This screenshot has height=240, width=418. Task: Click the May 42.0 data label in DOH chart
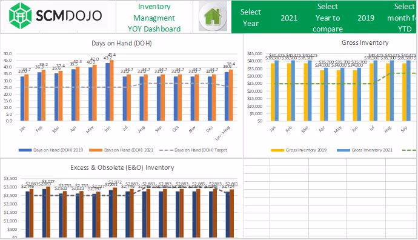pyautogui.click(x=95, y=59)
